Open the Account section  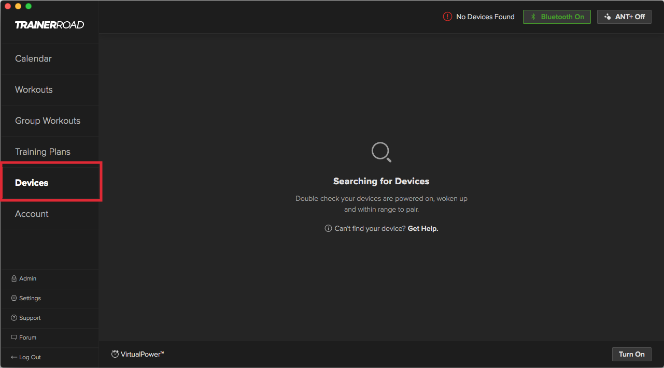[49, 214]
